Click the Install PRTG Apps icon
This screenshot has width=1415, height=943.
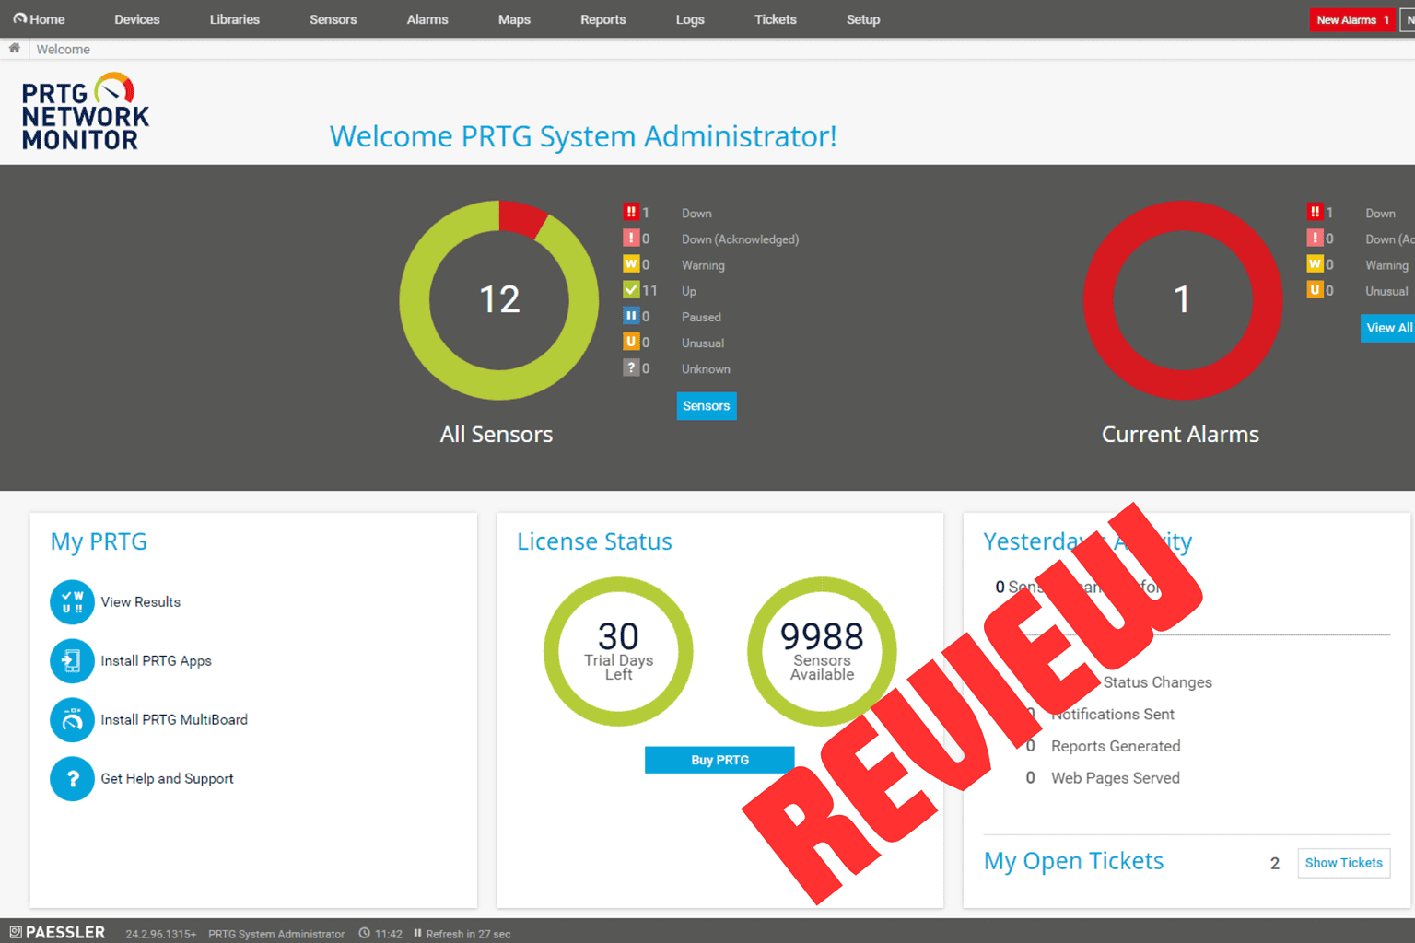tap(72, 661)
